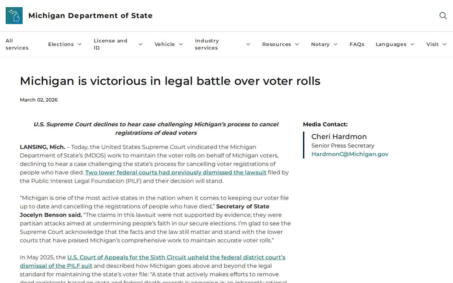Screen dimensions: 453x283
Task: Click the name Cheri Hardmon
Action: click(x=339, y=137)
